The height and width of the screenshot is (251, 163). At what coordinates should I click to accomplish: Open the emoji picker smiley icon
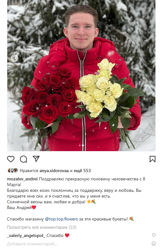click(x=154, y=243)
